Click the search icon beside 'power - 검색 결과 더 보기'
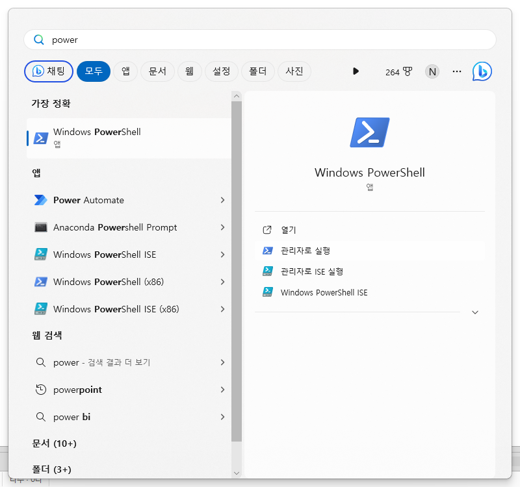 click(41, 362)
